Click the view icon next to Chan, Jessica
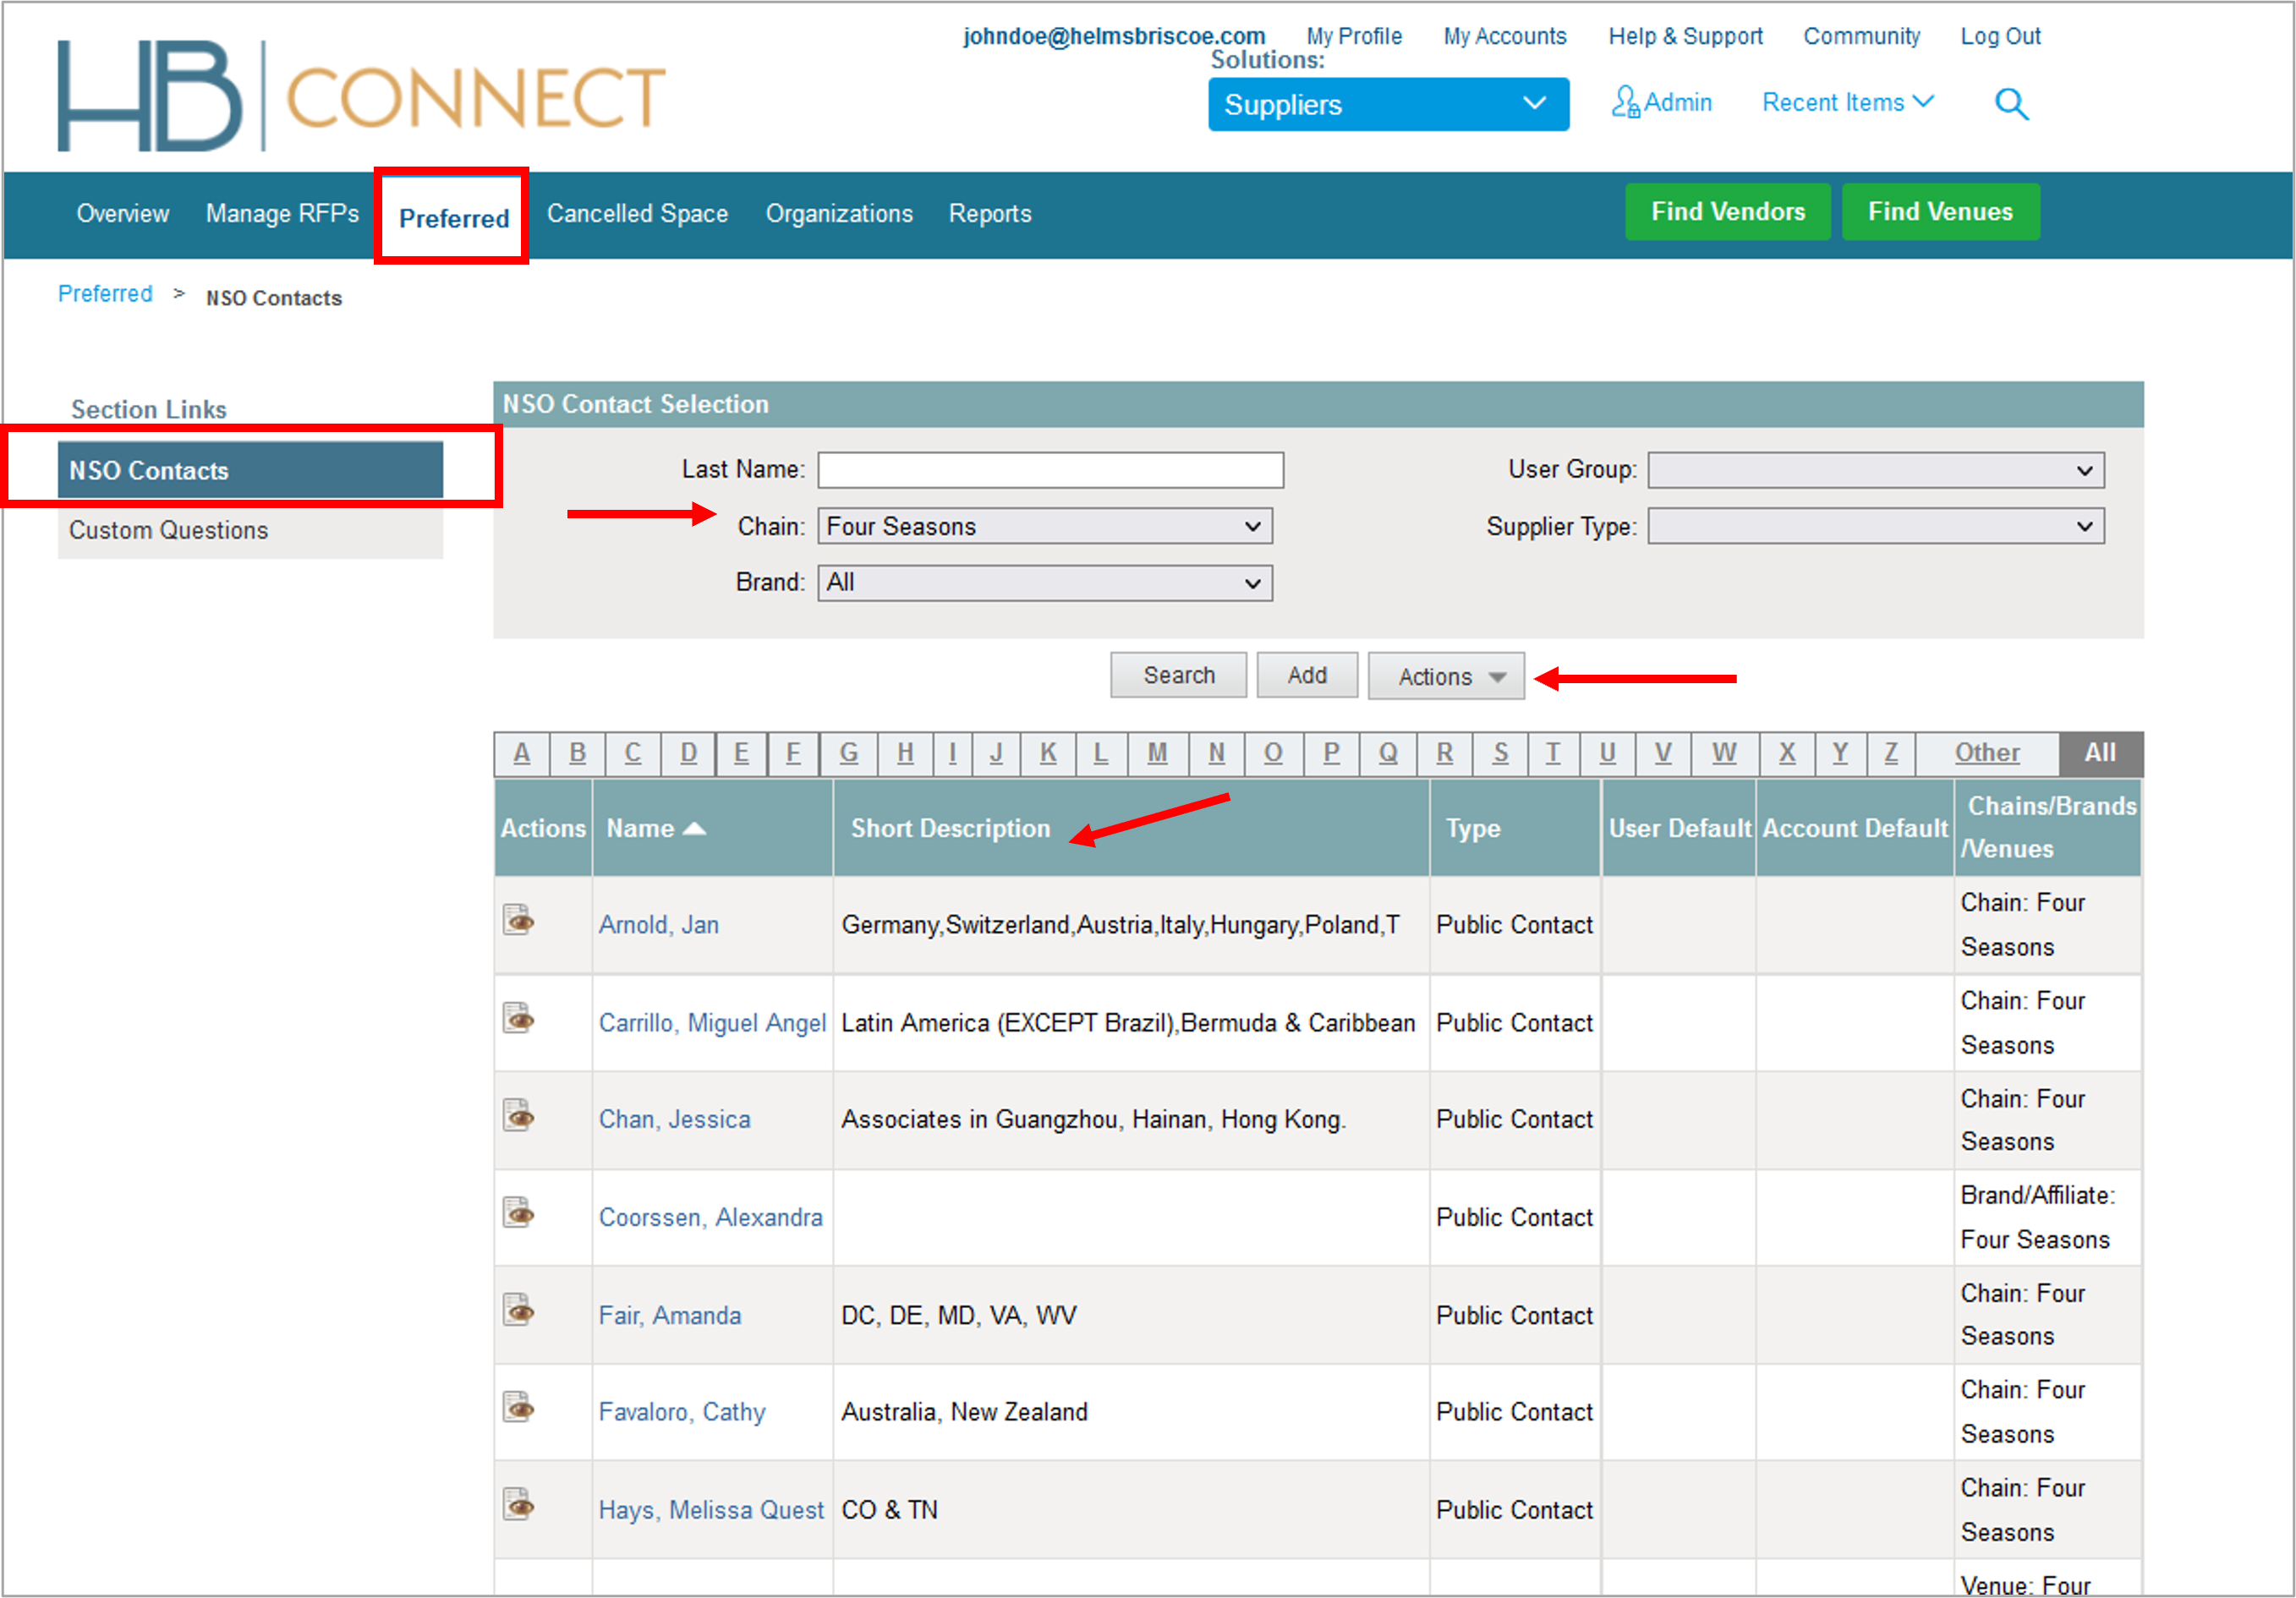Image resolution: width=2296 pixels, height=1598 pixels. coord(519,1116)
